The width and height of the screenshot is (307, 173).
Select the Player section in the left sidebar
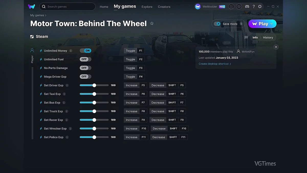(32, 50)
